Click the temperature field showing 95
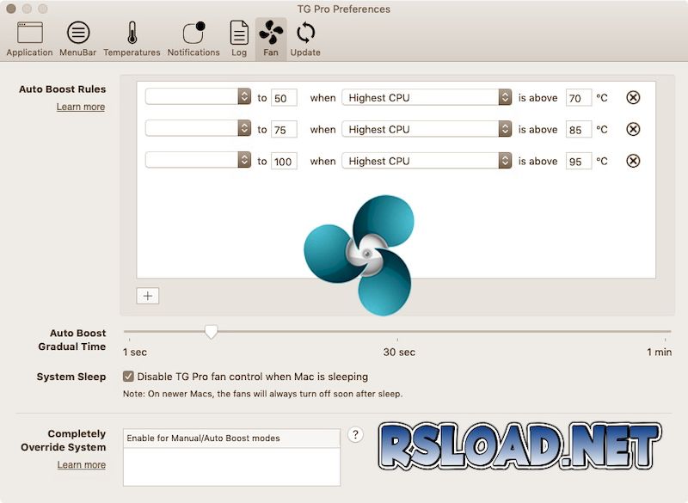This screenshot has height=503, width=688. point(578,162)
